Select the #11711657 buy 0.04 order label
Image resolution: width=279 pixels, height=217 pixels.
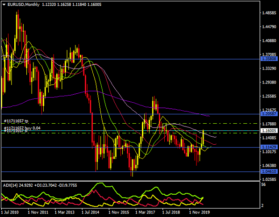tap(22, 128)
